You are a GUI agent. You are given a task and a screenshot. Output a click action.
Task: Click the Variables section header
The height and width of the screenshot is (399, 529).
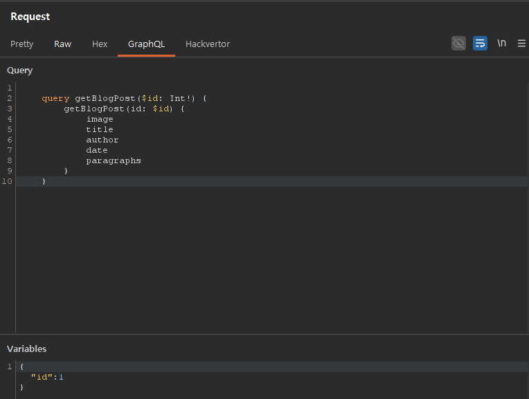[x=27, y=349]
